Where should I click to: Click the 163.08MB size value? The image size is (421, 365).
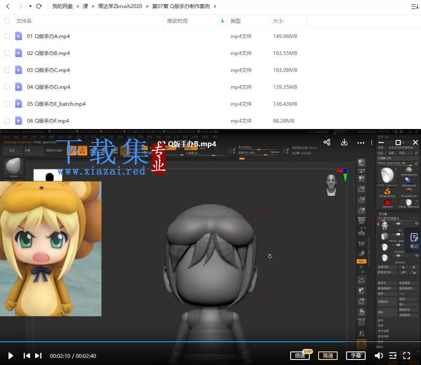[285, 70]
